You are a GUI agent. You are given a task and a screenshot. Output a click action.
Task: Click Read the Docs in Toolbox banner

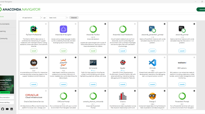[5, 93]
